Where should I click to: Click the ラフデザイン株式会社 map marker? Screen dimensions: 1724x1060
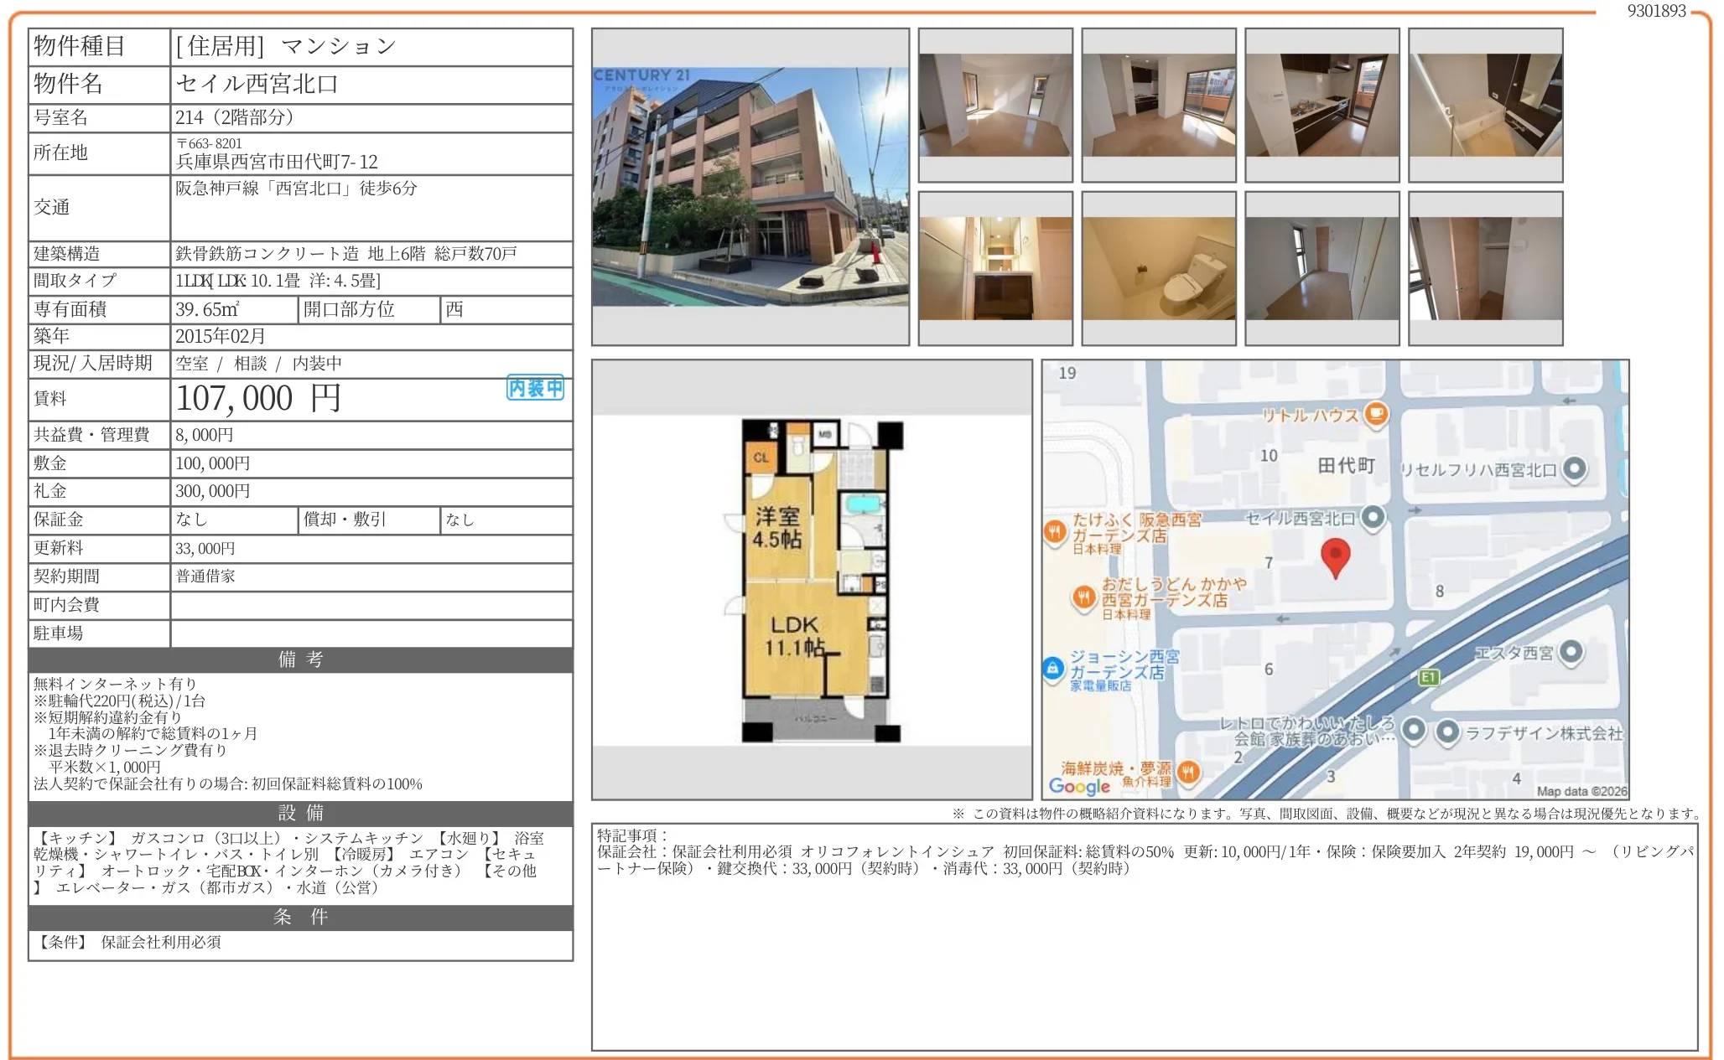coord(1447,732)
